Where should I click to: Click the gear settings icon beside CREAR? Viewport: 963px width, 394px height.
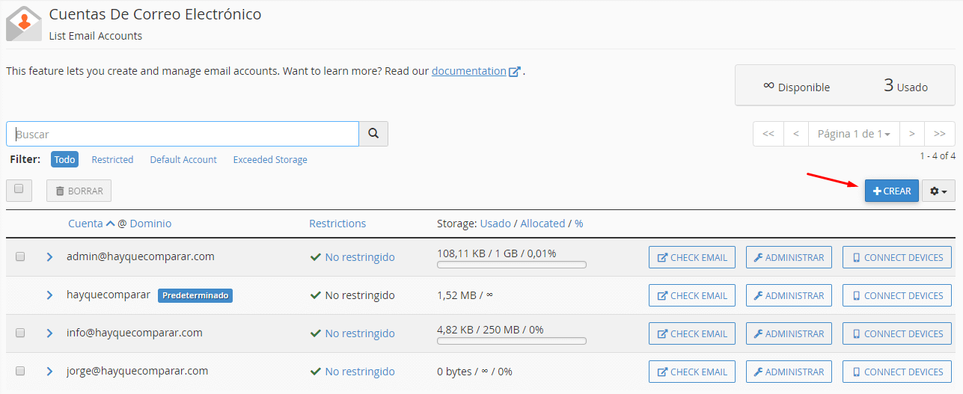(938, 191)
